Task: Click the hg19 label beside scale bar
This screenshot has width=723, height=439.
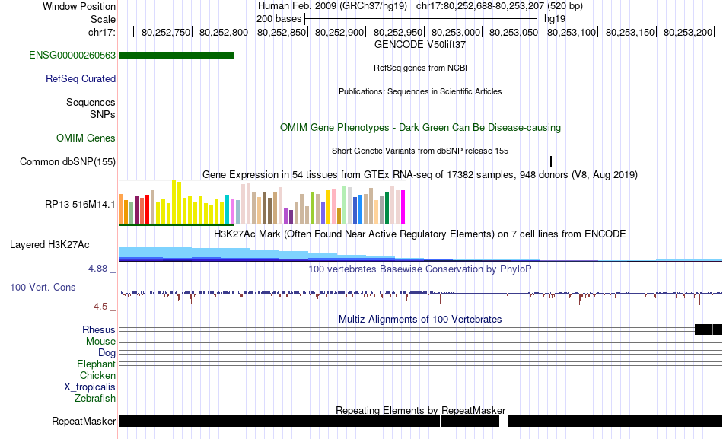Action: 555,19
